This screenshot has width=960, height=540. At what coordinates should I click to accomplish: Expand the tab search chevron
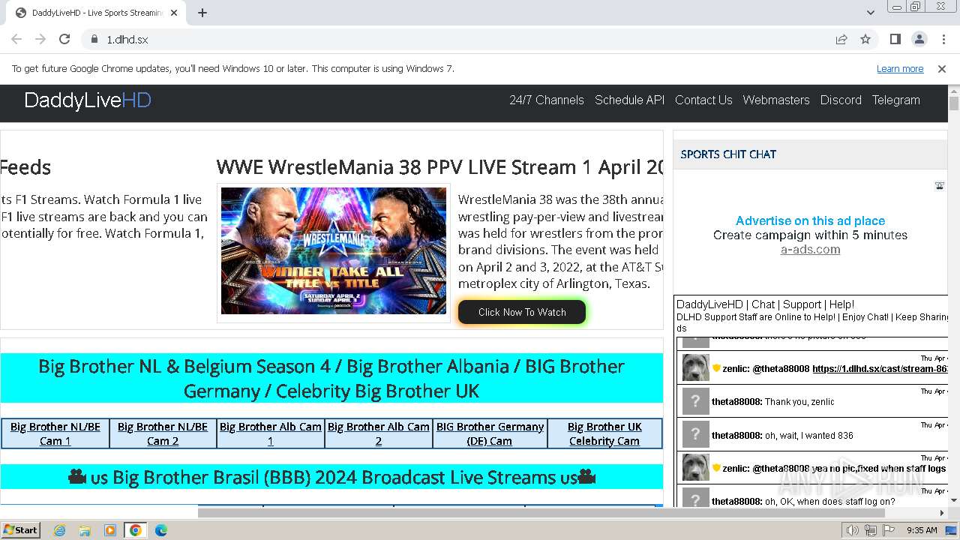pos(870,13)
